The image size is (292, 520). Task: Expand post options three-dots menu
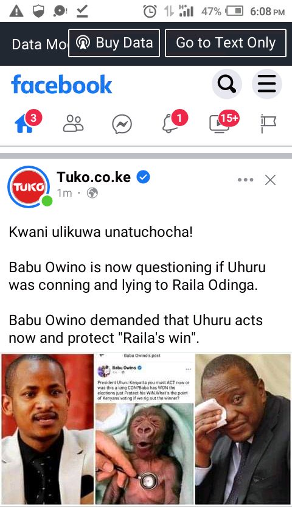246,180
